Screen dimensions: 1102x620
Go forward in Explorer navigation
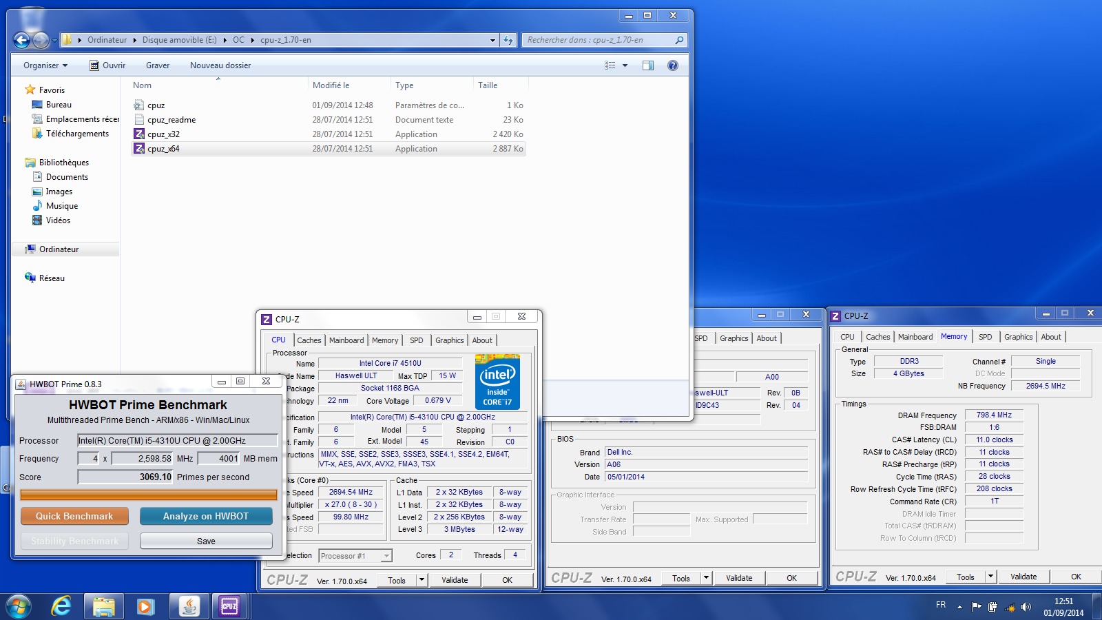pos(41,41)
